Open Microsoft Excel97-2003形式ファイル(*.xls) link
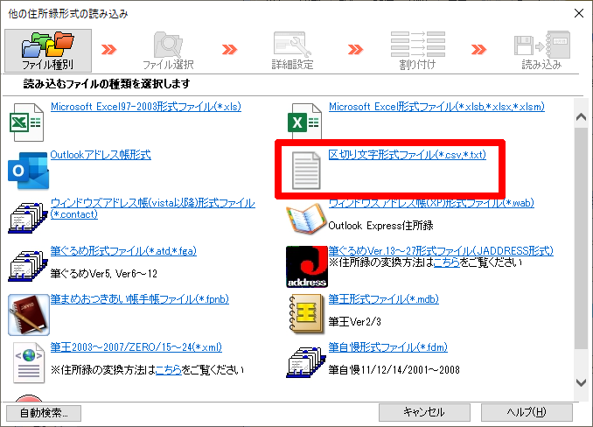This screenshot has width=593, height=427. (x=146, y=107)
